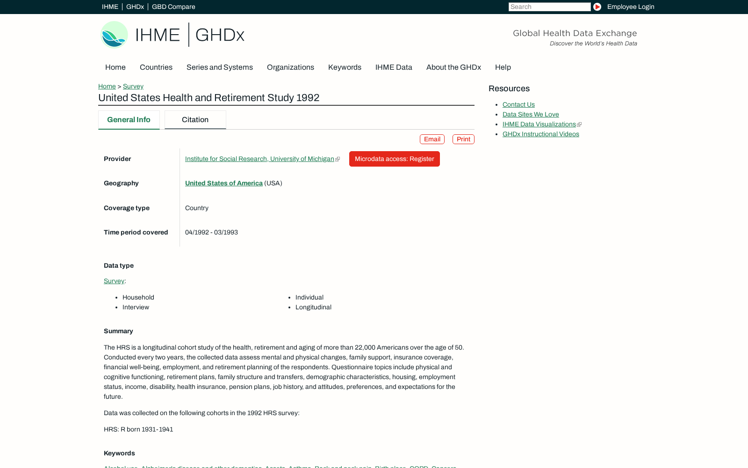The width and height of the screenshot is (748, 468).
Task: Click the Country coverage type value
Action: 197,208
